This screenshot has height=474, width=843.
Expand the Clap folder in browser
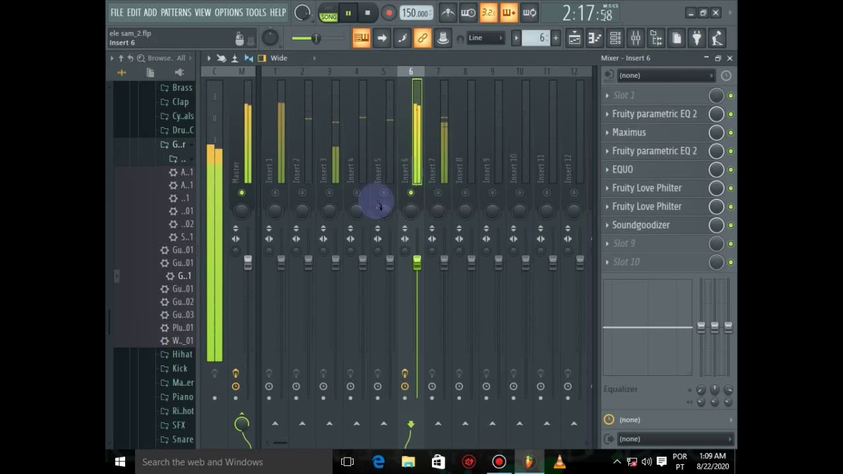(175, 102)
